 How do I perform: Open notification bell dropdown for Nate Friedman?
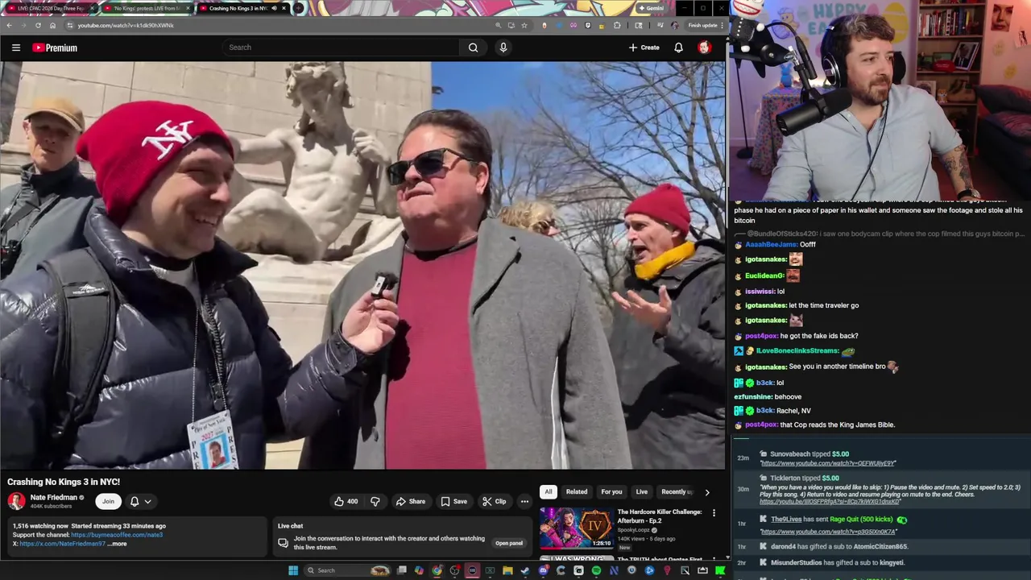(x=141, y=501)
